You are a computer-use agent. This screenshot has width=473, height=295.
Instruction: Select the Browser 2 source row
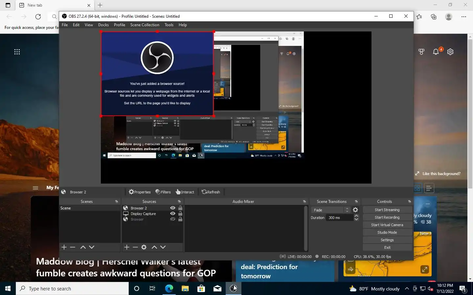152,208
